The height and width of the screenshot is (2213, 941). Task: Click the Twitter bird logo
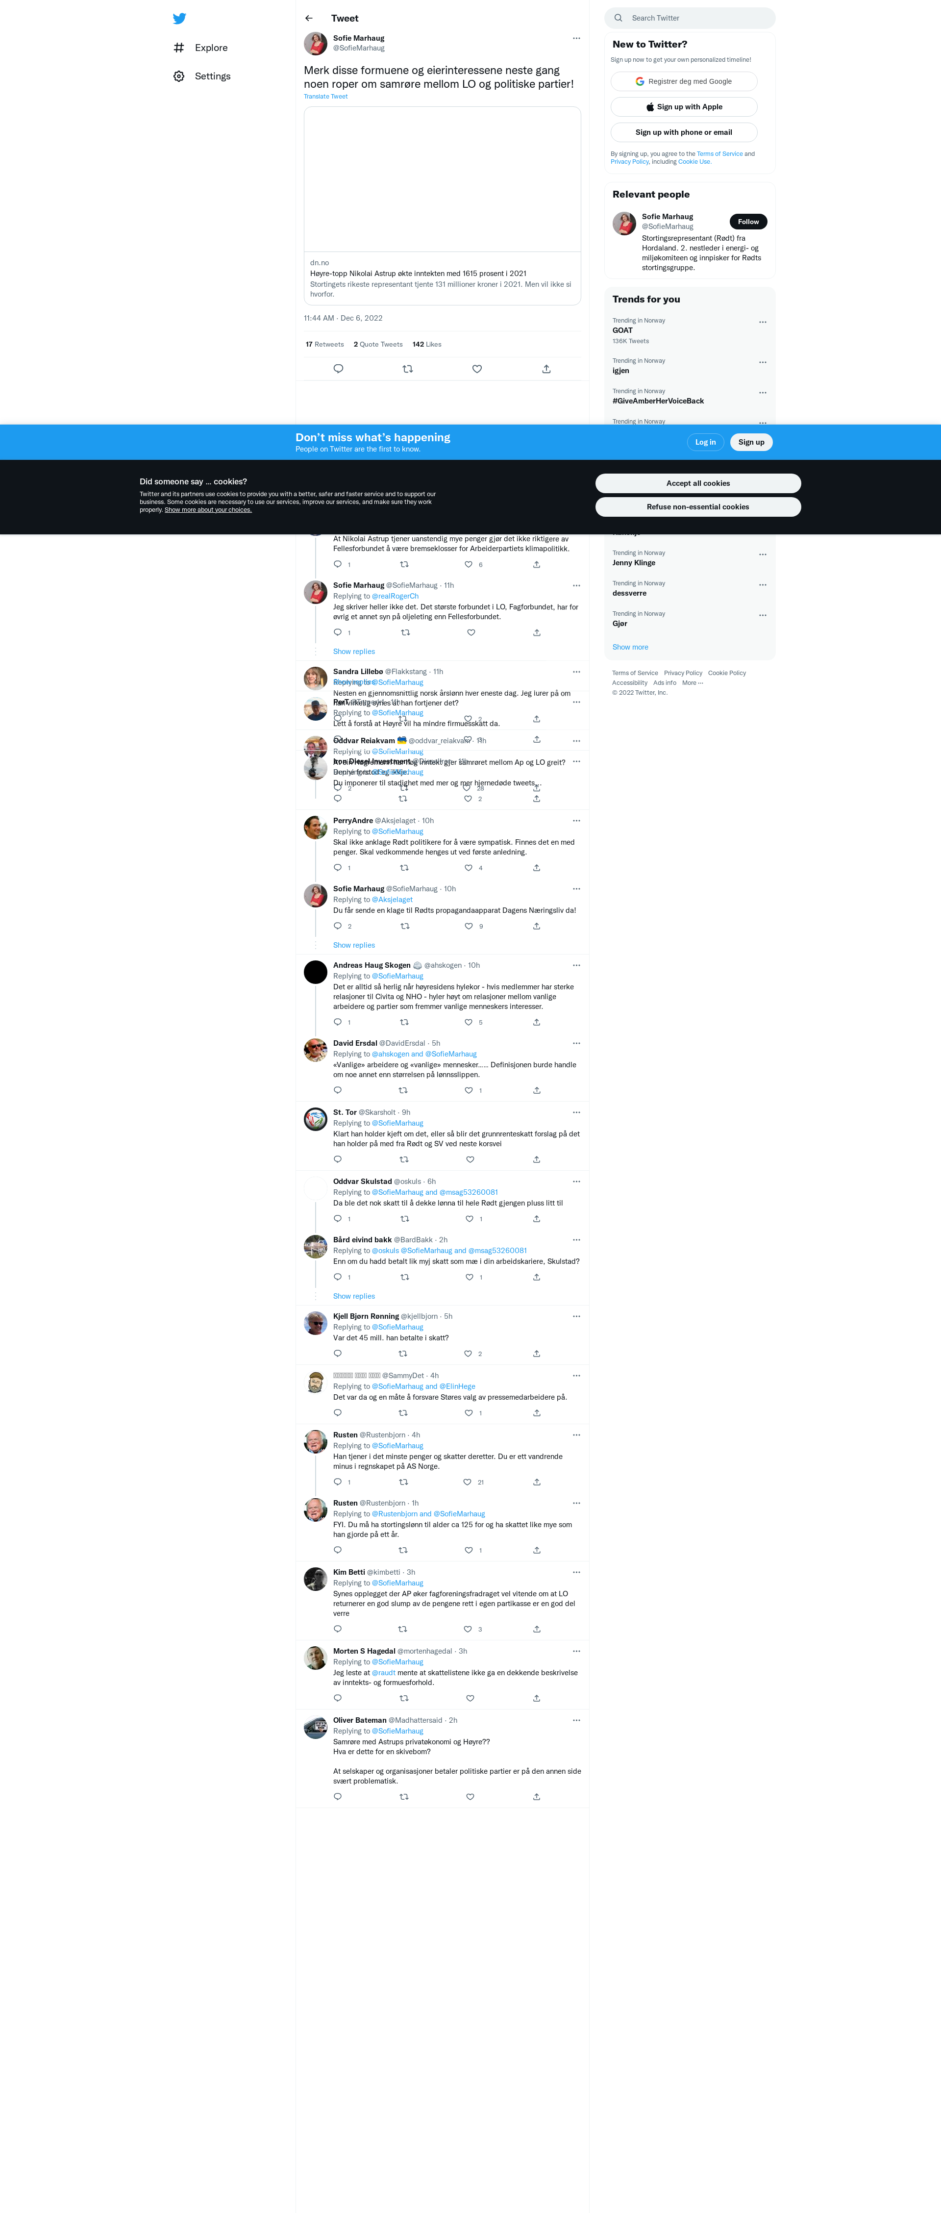[x=179, y=18]
